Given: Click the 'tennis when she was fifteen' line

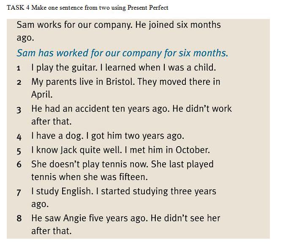Looking at the screenshot, I should (90, 177).
